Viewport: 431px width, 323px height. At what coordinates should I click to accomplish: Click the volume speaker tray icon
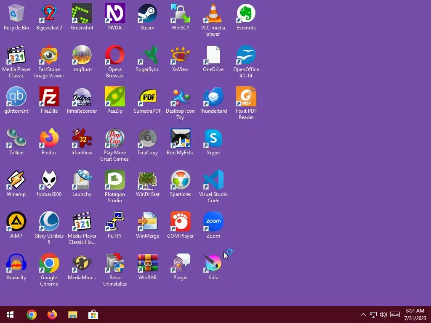[x=383, y=315]
